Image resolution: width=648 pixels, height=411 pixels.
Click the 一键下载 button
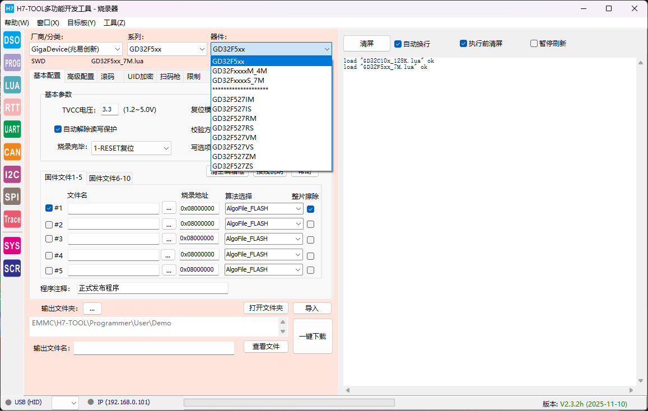[313, 337]
